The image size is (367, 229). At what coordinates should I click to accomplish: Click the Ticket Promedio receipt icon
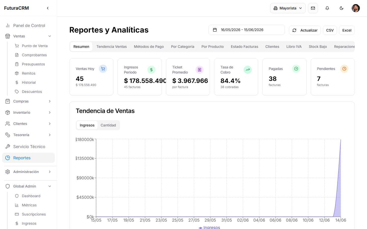pos(200,70)
